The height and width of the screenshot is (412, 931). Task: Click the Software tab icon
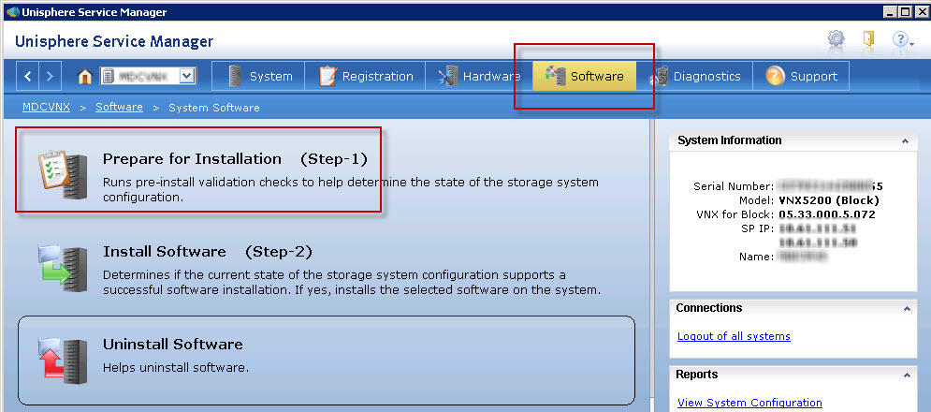click(x=555, y=76)
